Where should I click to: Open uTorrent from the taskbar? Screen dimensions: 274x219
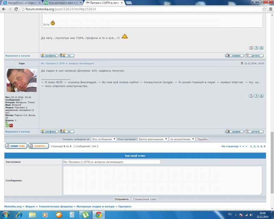coord(84,215)
